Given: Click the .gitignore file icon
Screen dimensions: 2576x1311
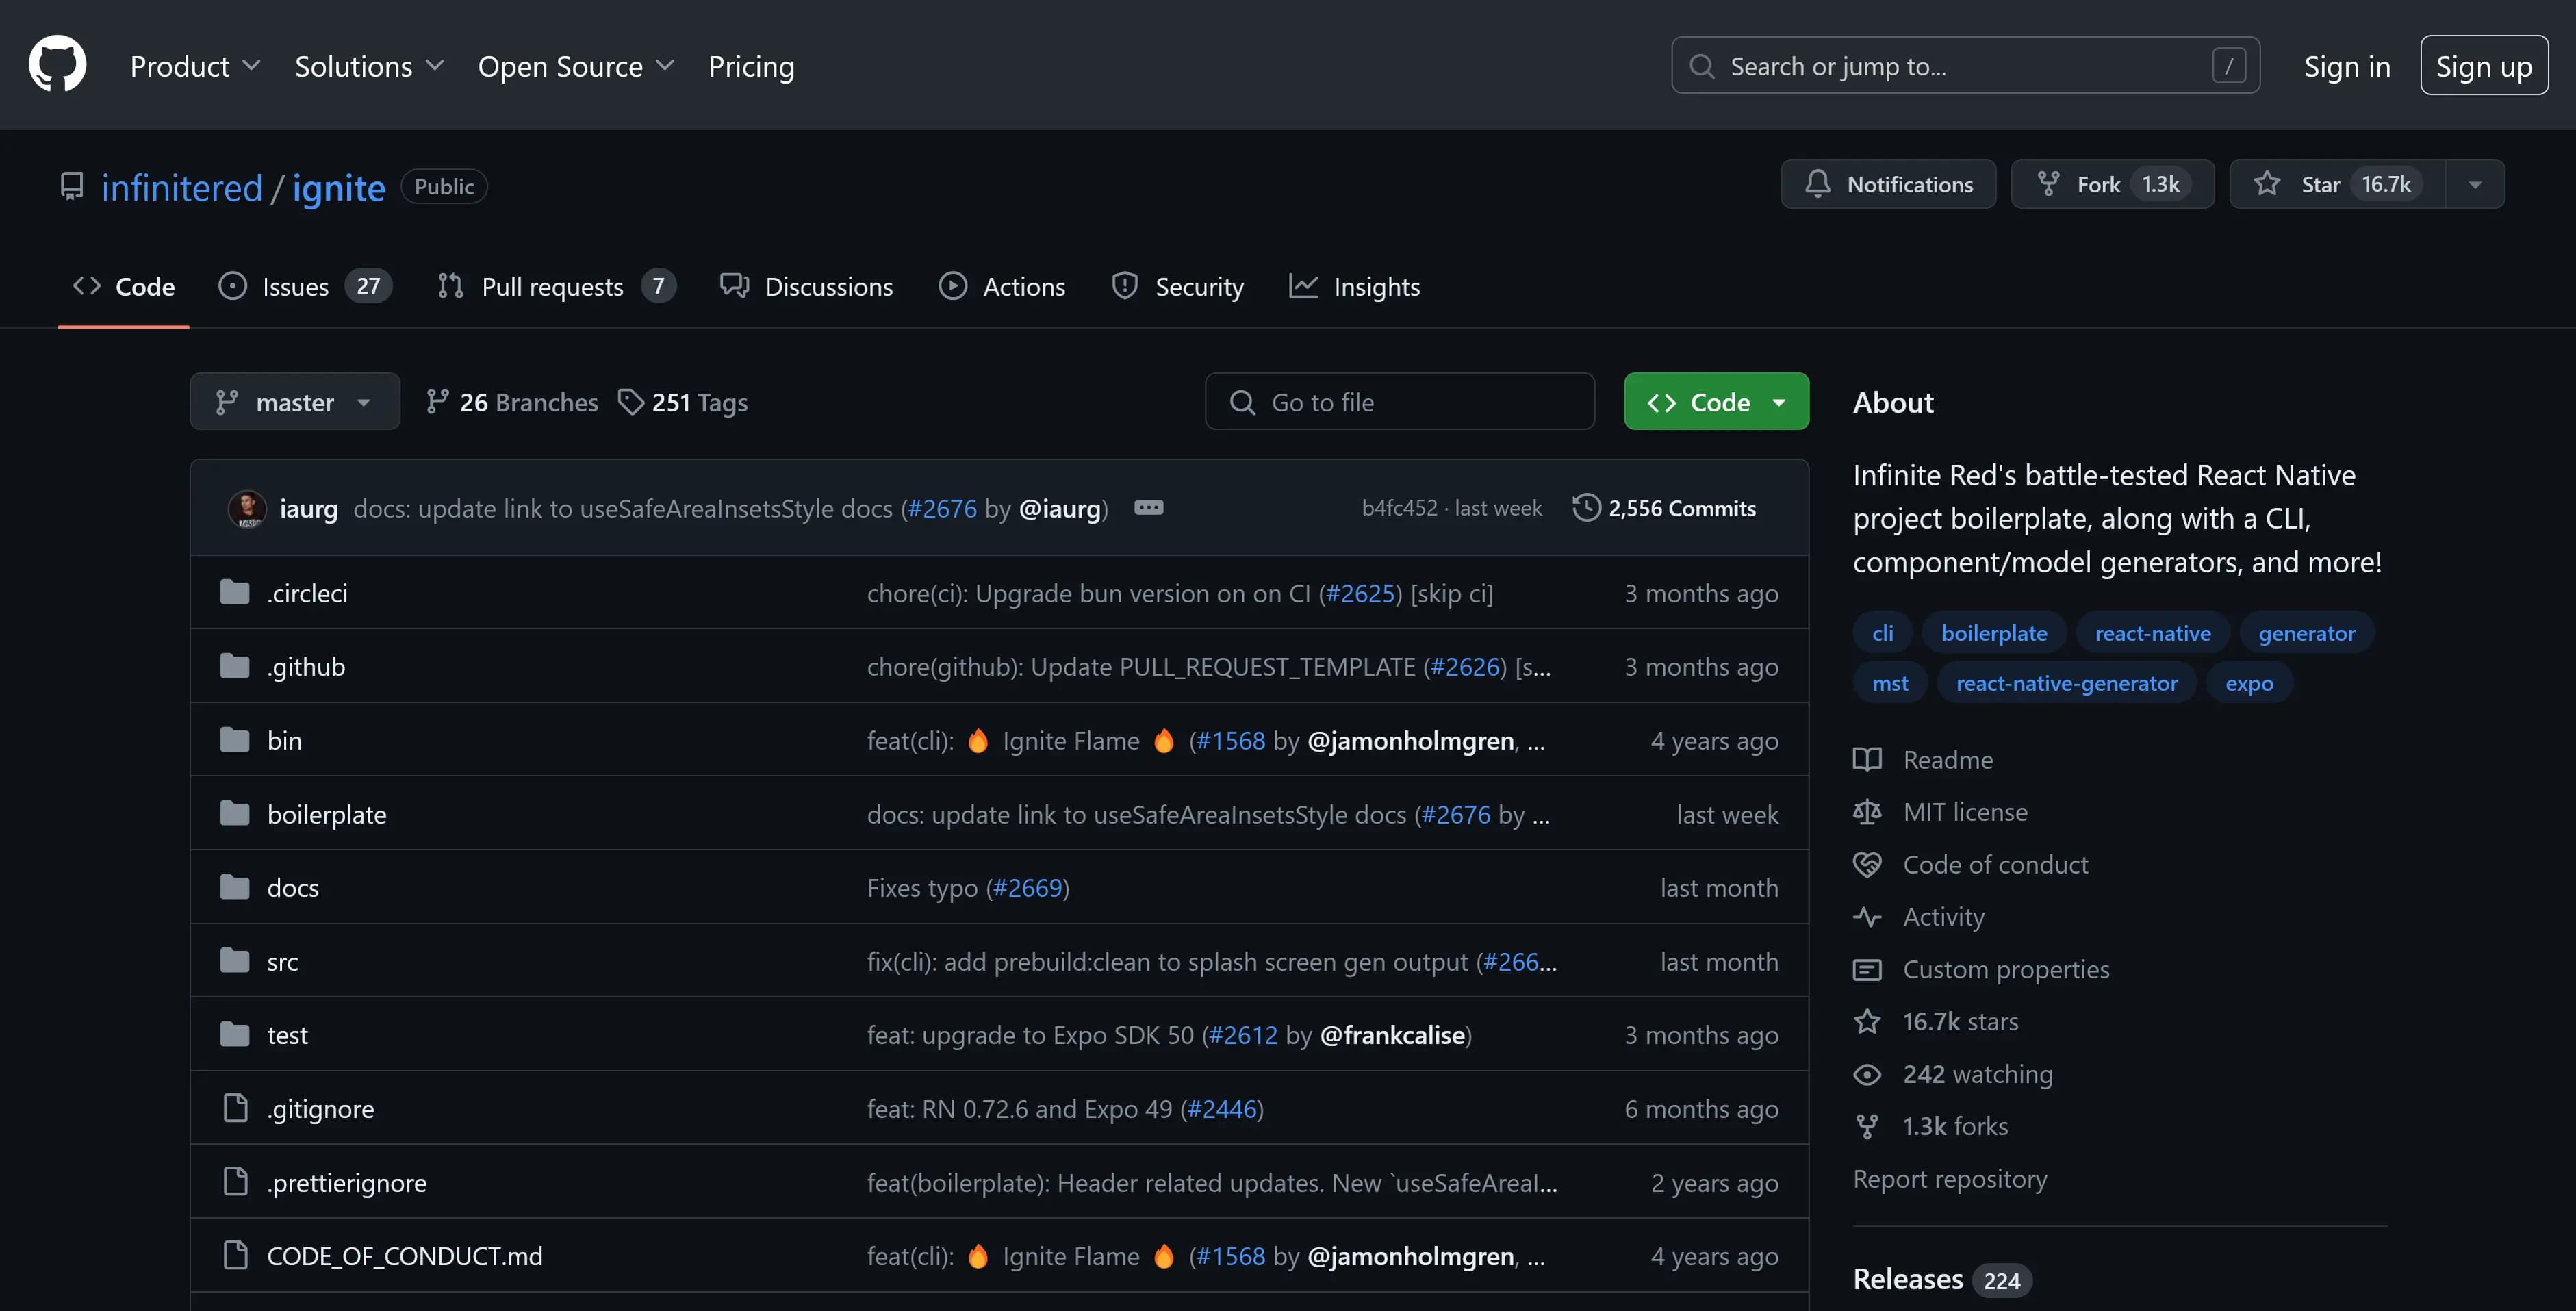Looking at the screenshot, I should tap(235, 1108).
